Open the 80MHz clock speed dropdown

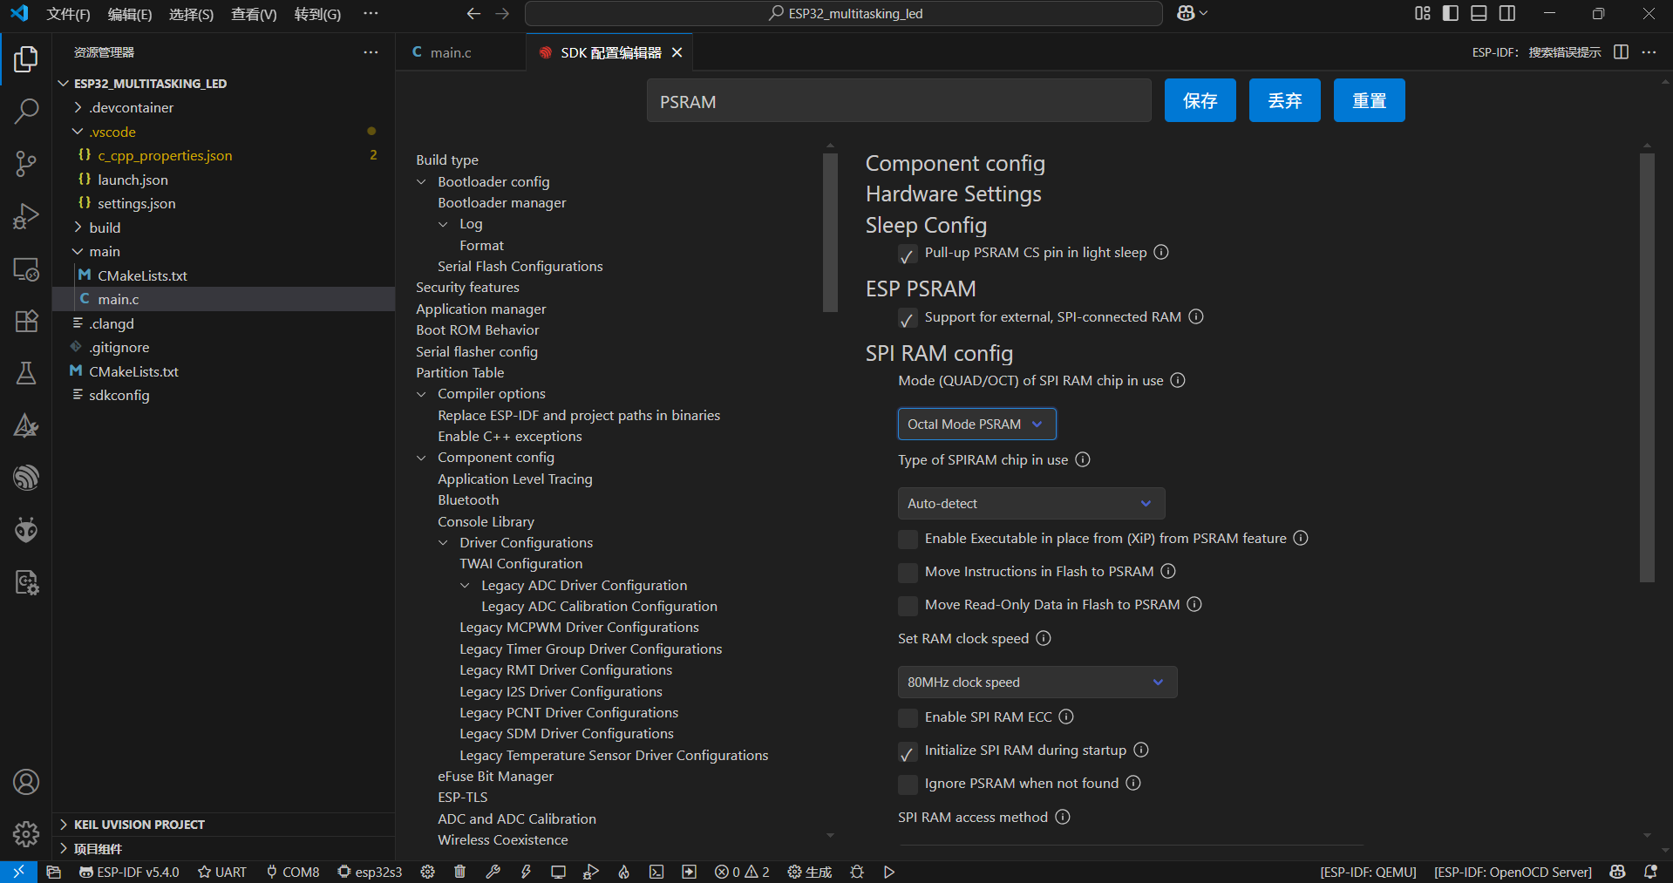[1037, 683]
